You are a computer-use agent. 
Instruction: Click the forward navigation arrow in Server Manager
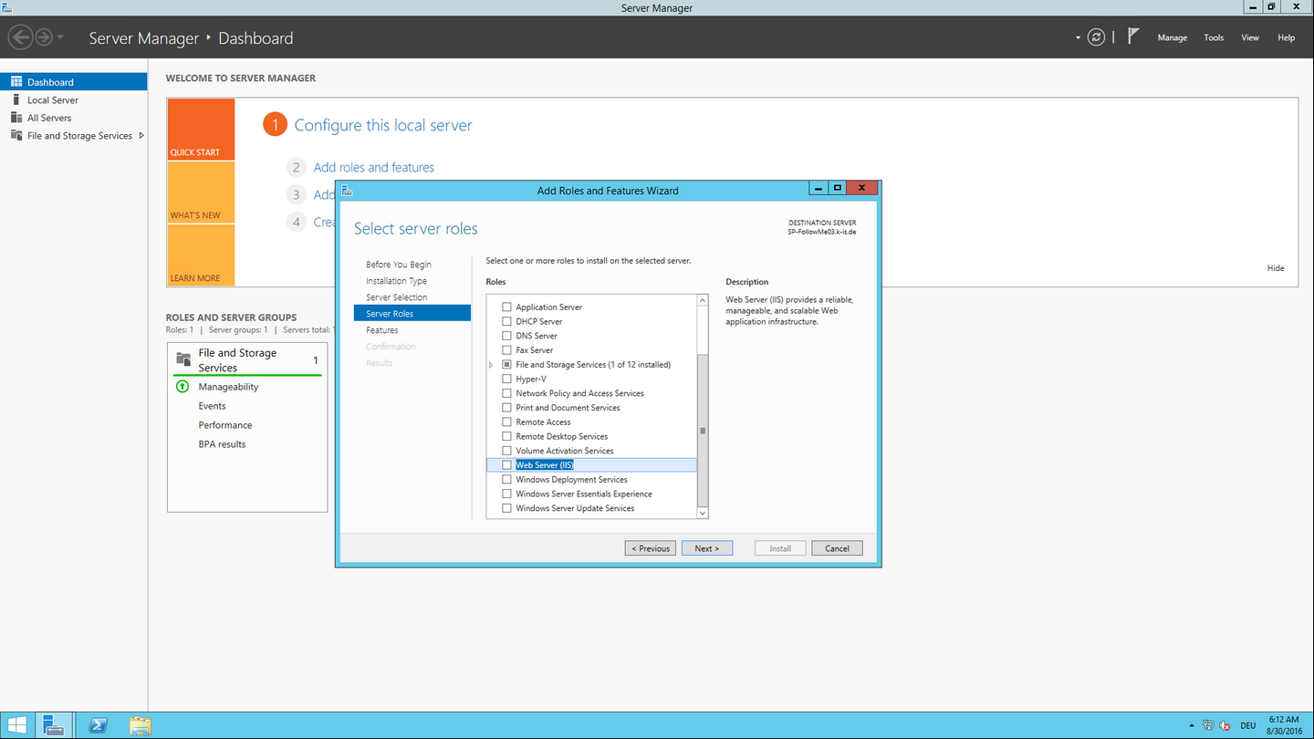(43, 37)
